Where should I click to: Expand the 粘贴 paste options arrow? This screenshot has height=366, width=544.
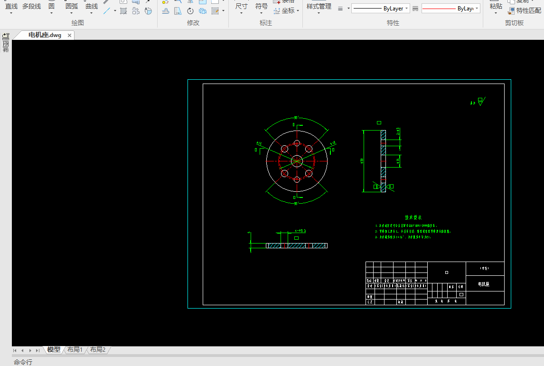496,13
